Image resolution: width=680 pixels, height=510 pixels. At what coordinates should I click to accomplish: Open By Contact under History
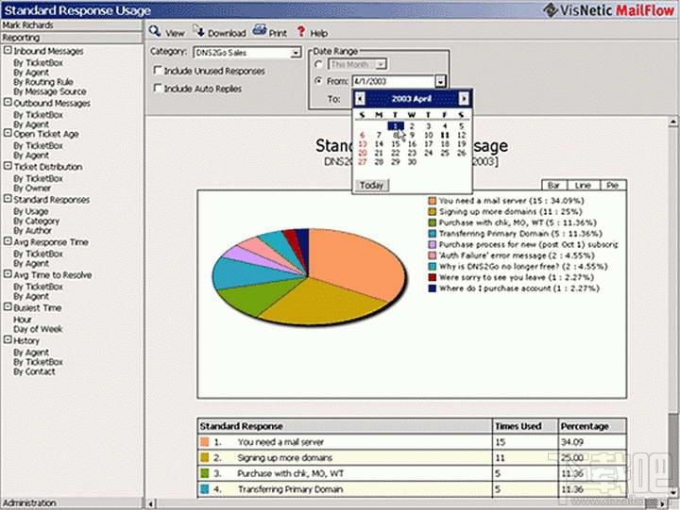34,371
